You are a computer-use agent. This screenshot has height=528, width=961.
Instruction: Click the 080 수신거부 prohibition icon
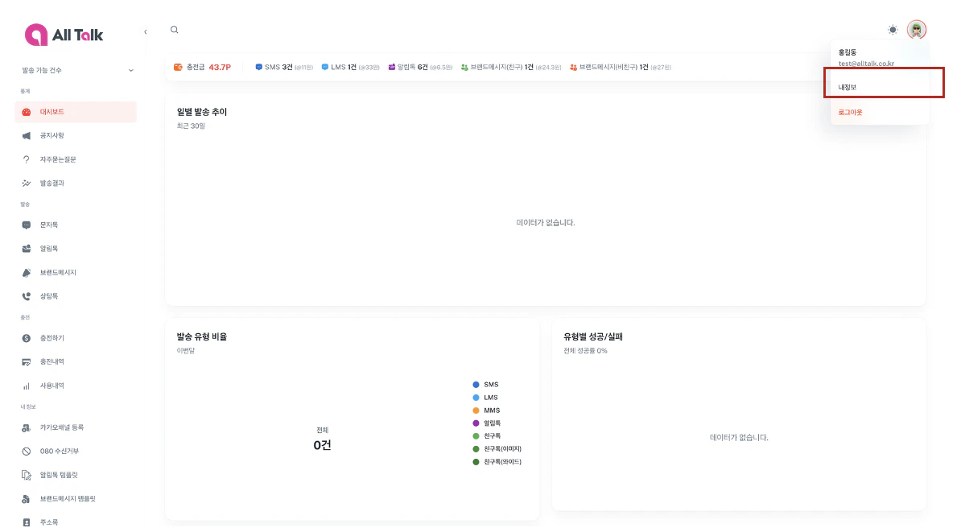point(26,452)
